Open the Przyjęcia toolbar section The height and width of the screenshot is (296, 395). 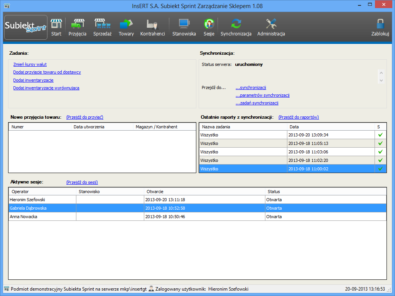[77, 27]
